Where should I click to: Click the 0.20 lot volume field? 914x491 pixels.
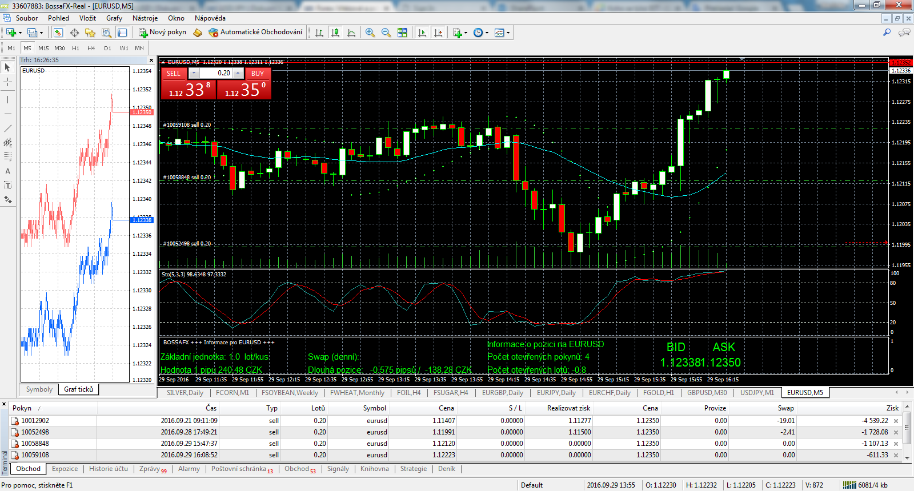pos(218,73)
